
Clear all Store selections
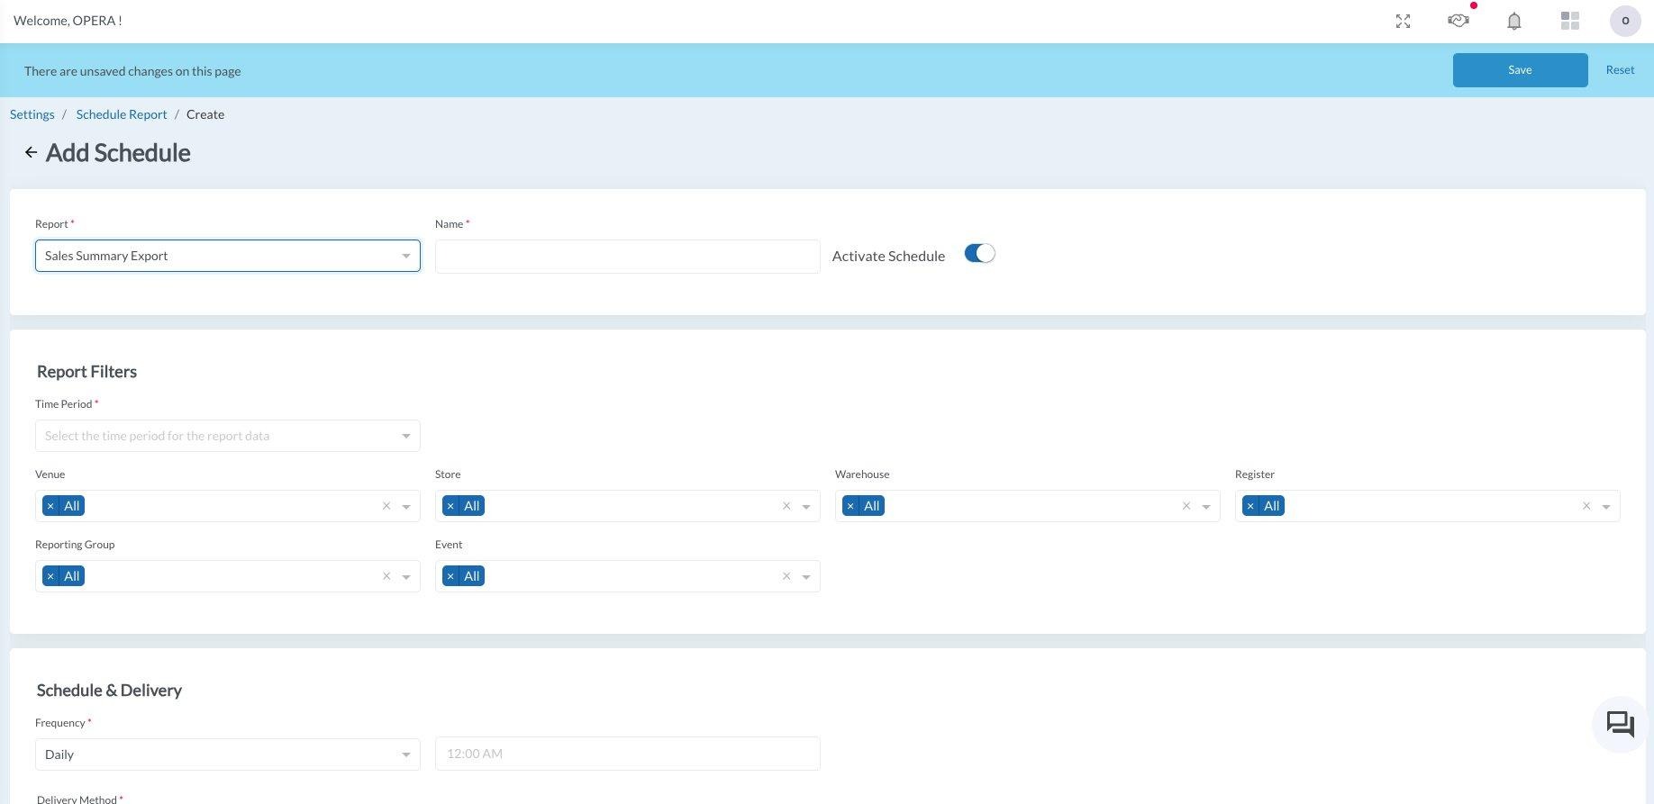786,506
